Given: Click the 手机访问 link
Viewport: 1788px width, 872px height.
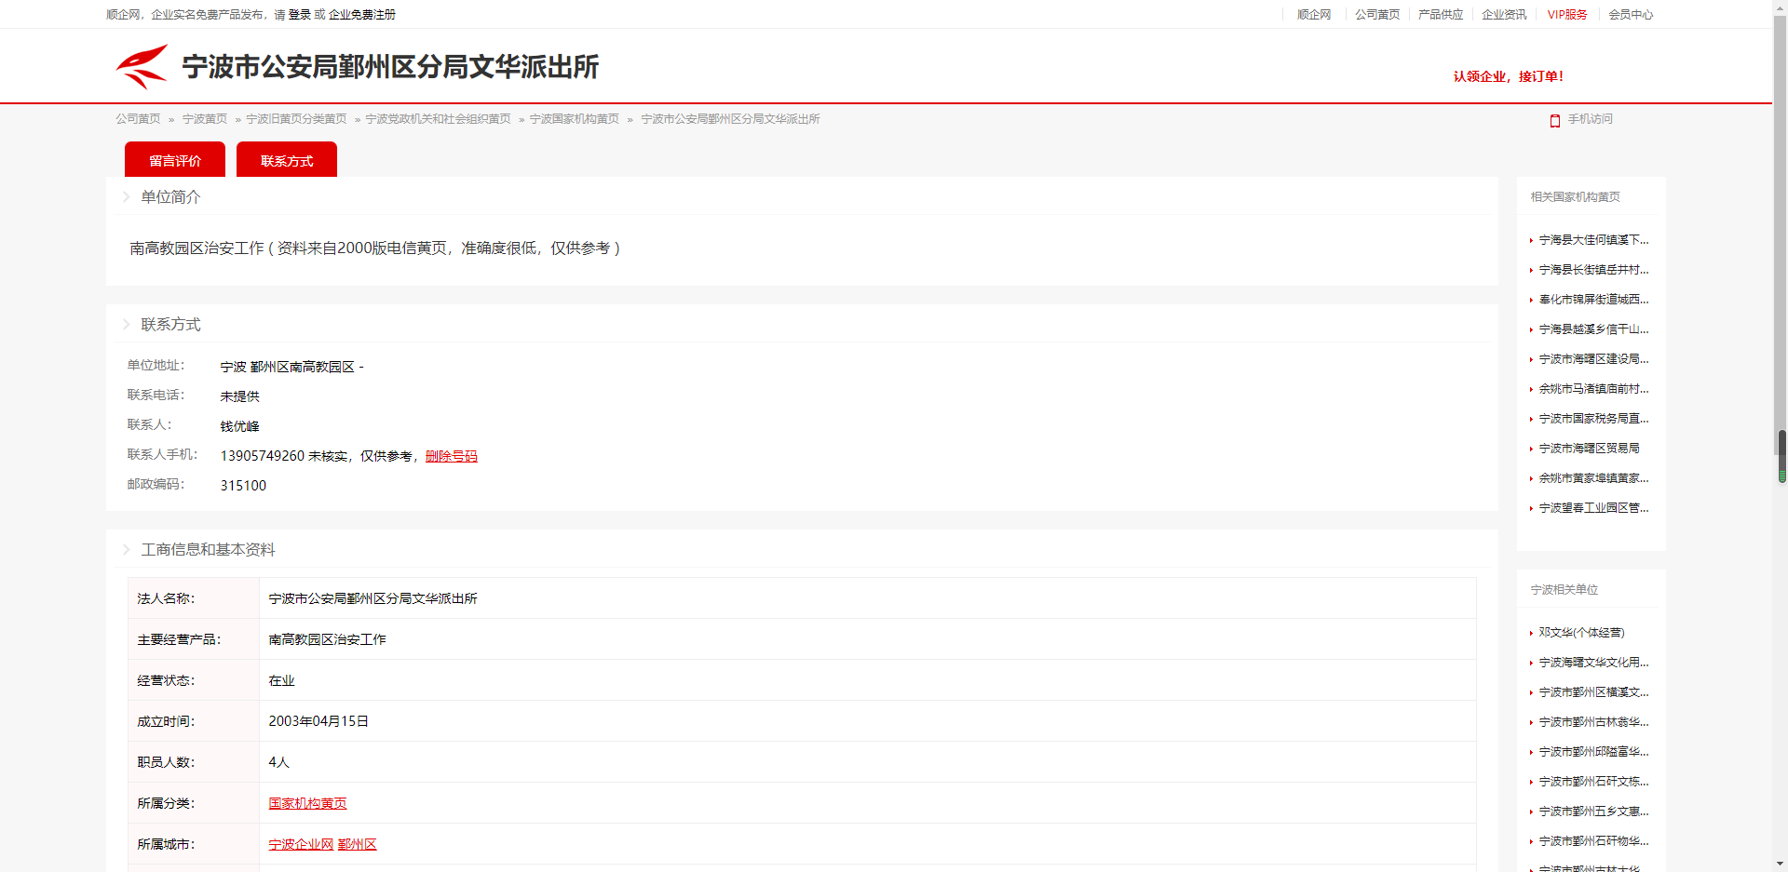Looking at the screenshot, I should pos(1590,119).
